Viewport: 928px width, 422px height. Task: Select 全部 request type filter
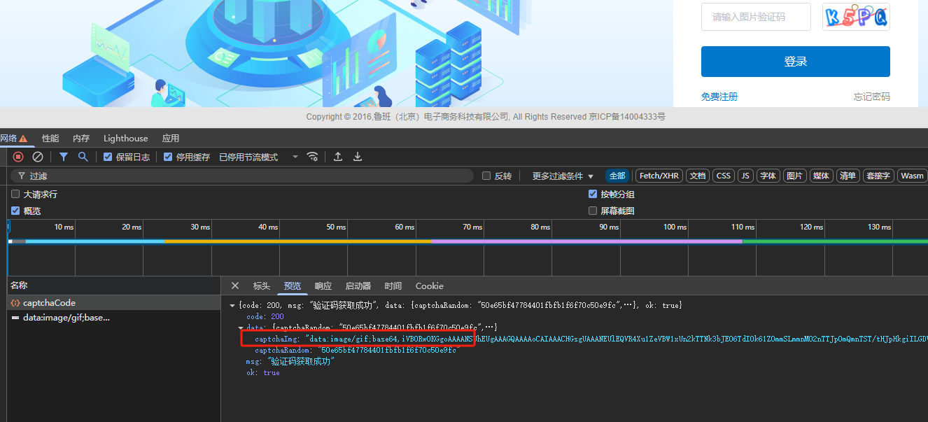click(617, 176)
